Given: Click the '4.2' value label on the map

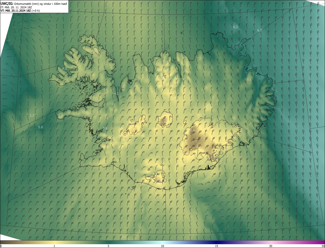Looking at the screenshot, I should click(x=117, y=94).
